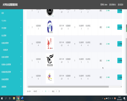This screenshot has height=101, width=127.
Task: Click the chevron next to 活动信息管理
Action: (21, 79)
